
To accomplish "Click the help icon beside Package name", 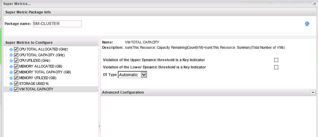I will pos(307,24).
